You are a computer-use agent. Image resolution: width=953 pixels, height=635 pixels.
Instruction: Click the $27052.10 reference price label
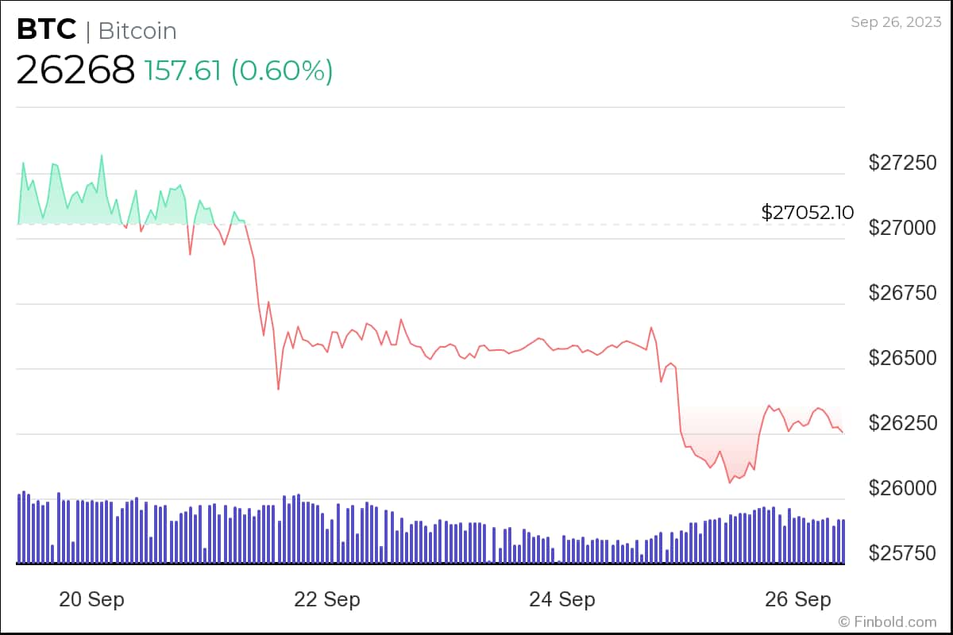click(x=808, y=213)
